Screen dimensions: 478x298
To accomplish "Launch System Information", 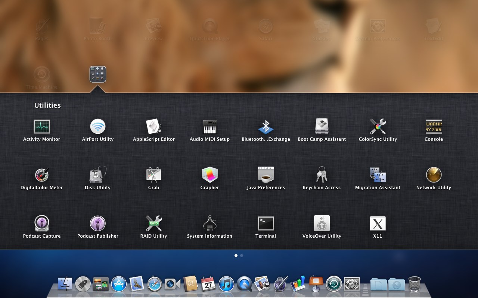I will [x=209, y=223].
